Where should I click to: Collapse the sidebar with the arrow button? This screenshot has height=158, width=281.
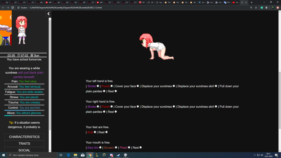click(48, 14)
